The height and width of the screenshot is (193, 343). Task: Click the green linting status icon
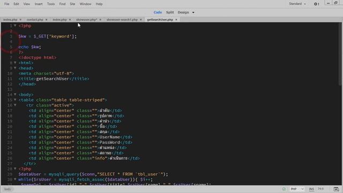[x=284, y=189]
